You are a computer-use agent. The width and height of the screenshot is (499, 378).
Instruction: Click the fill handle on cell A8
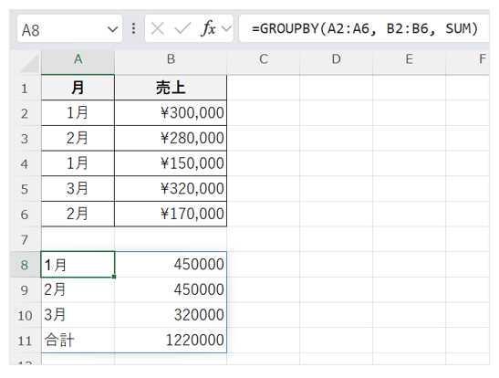(x=114, y=277)
